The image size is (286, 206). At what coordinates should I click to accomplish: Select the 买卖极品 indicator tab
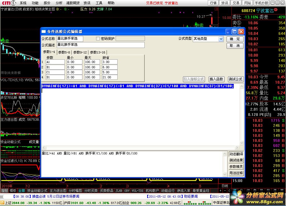[x=106, y=191]
